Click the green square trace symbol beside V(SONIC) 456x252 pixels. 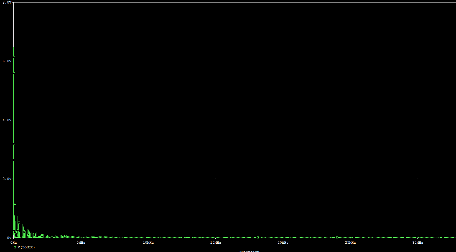coord(15,248)
